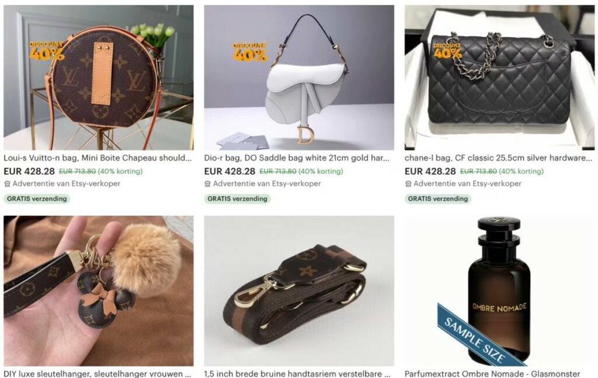Open the 'Parfumextract Ombre Nomade' listing title
Image resolution: width=598 pixels, height=378 pixels.
[x=492, y=374]
